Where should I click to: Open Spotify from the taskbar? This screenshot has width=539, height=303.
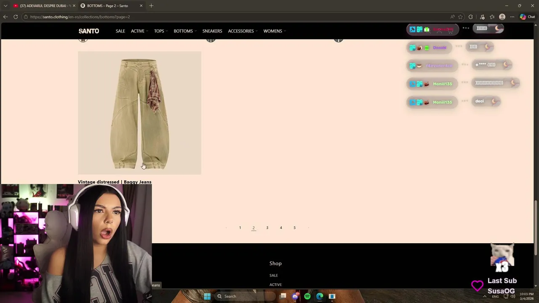[x=307, y=296]
